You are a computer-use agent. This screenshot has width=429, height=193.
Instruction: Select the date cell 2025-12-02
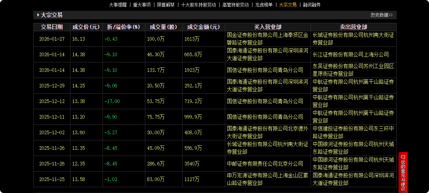(x=52, y=132)
